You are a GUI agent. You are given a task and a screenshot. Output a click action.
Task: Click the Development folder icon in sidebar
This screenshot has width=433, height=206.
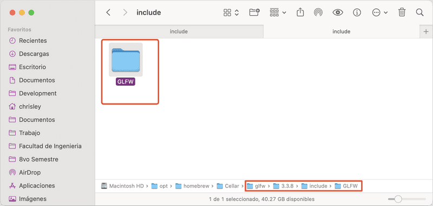click(x=12, y=93)
